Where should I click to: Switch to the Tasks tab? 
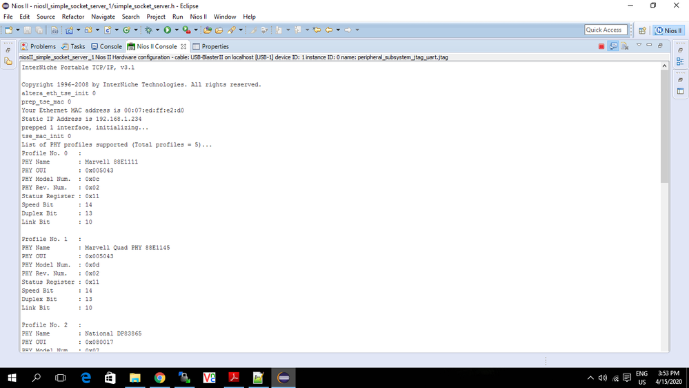click(73, 46)
